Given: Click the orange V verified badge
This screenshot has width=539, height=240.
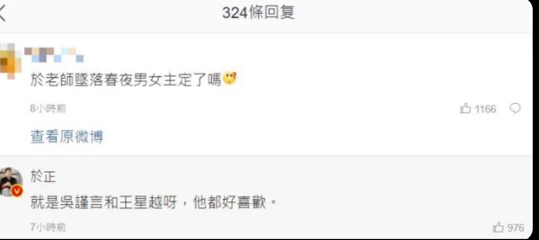Looking at the screenshot, I should 17,191.
